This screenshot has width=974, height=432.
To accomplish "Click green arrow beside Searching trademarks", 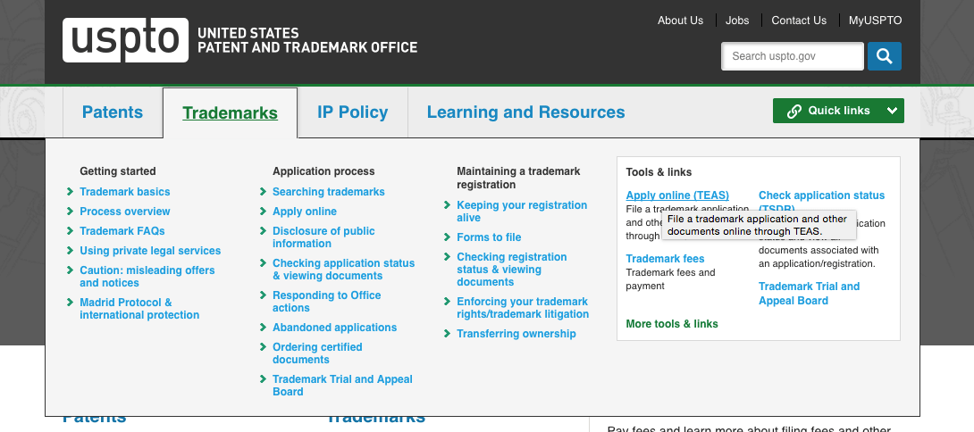I will click(x=264, y=192).
